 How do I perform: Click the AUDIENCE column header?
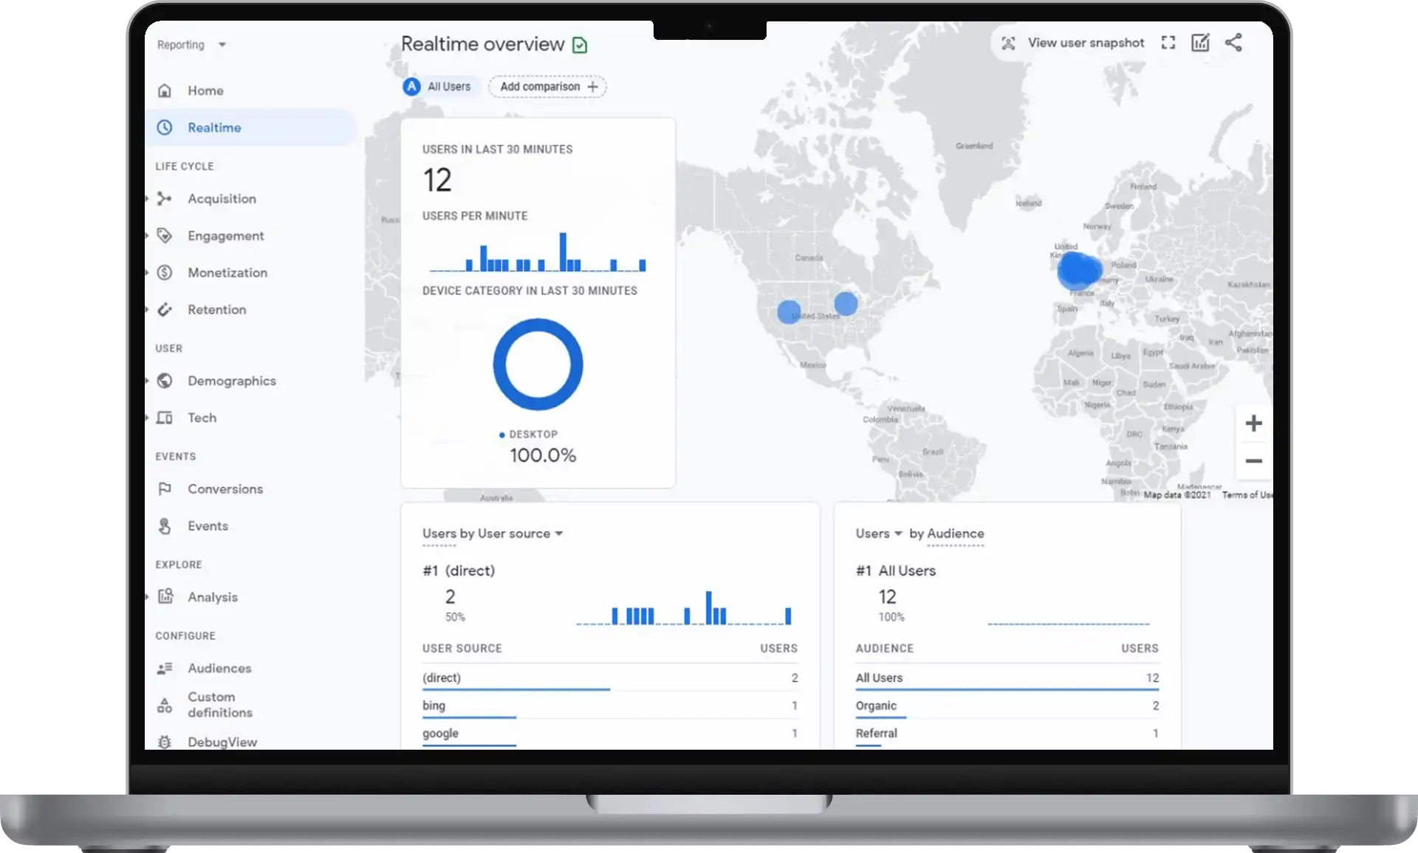885,648
